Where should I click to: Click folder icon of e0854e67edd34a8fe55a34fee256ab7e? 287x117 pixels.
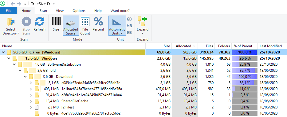coord(37,83)
